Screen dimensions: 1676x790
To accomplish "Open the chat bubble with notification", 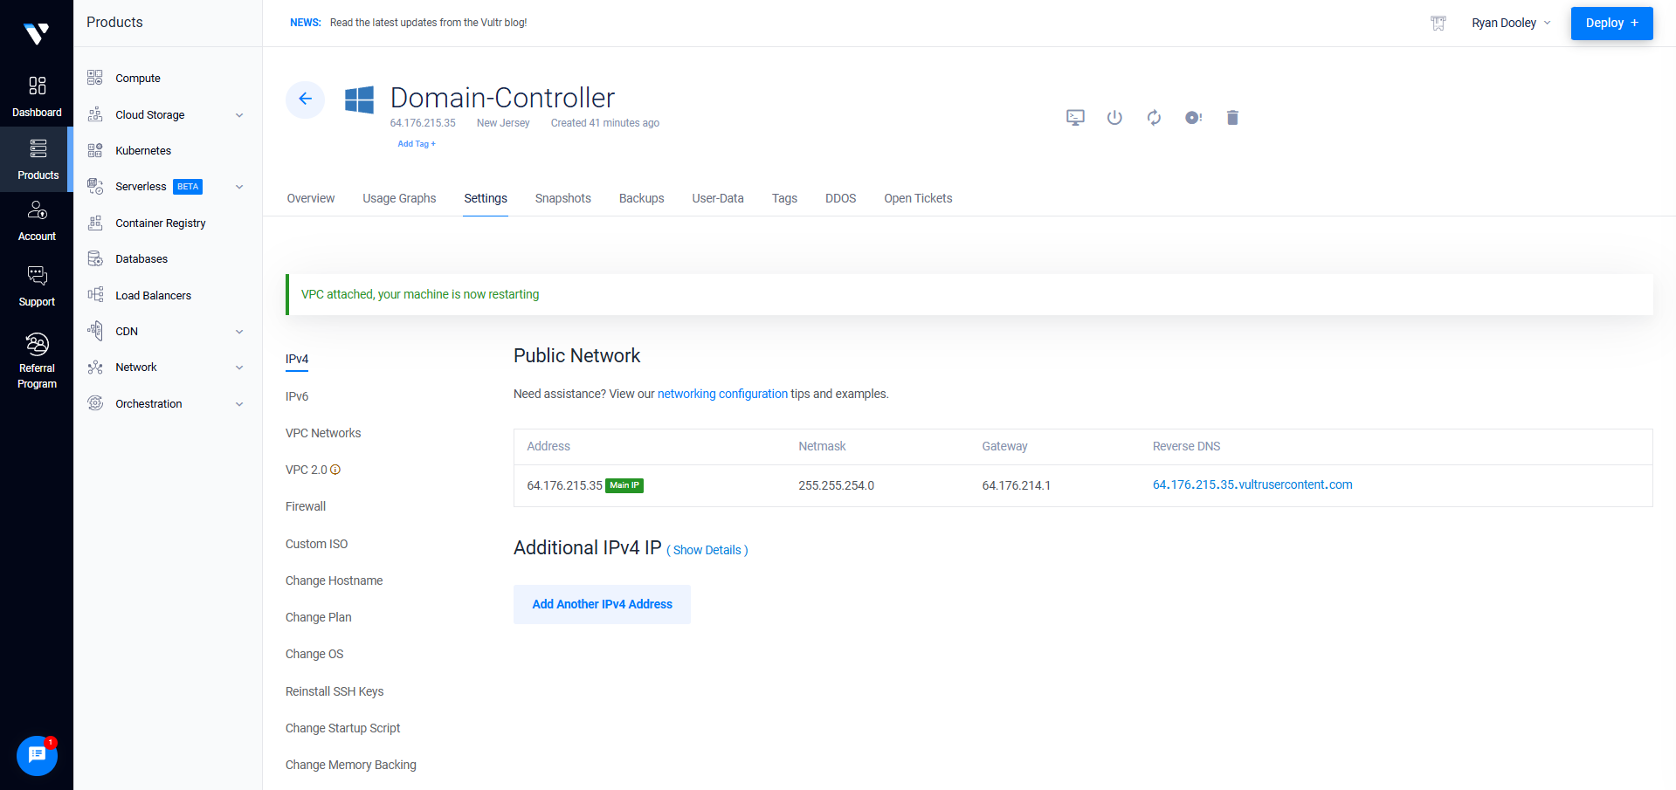I will point(37,755).
